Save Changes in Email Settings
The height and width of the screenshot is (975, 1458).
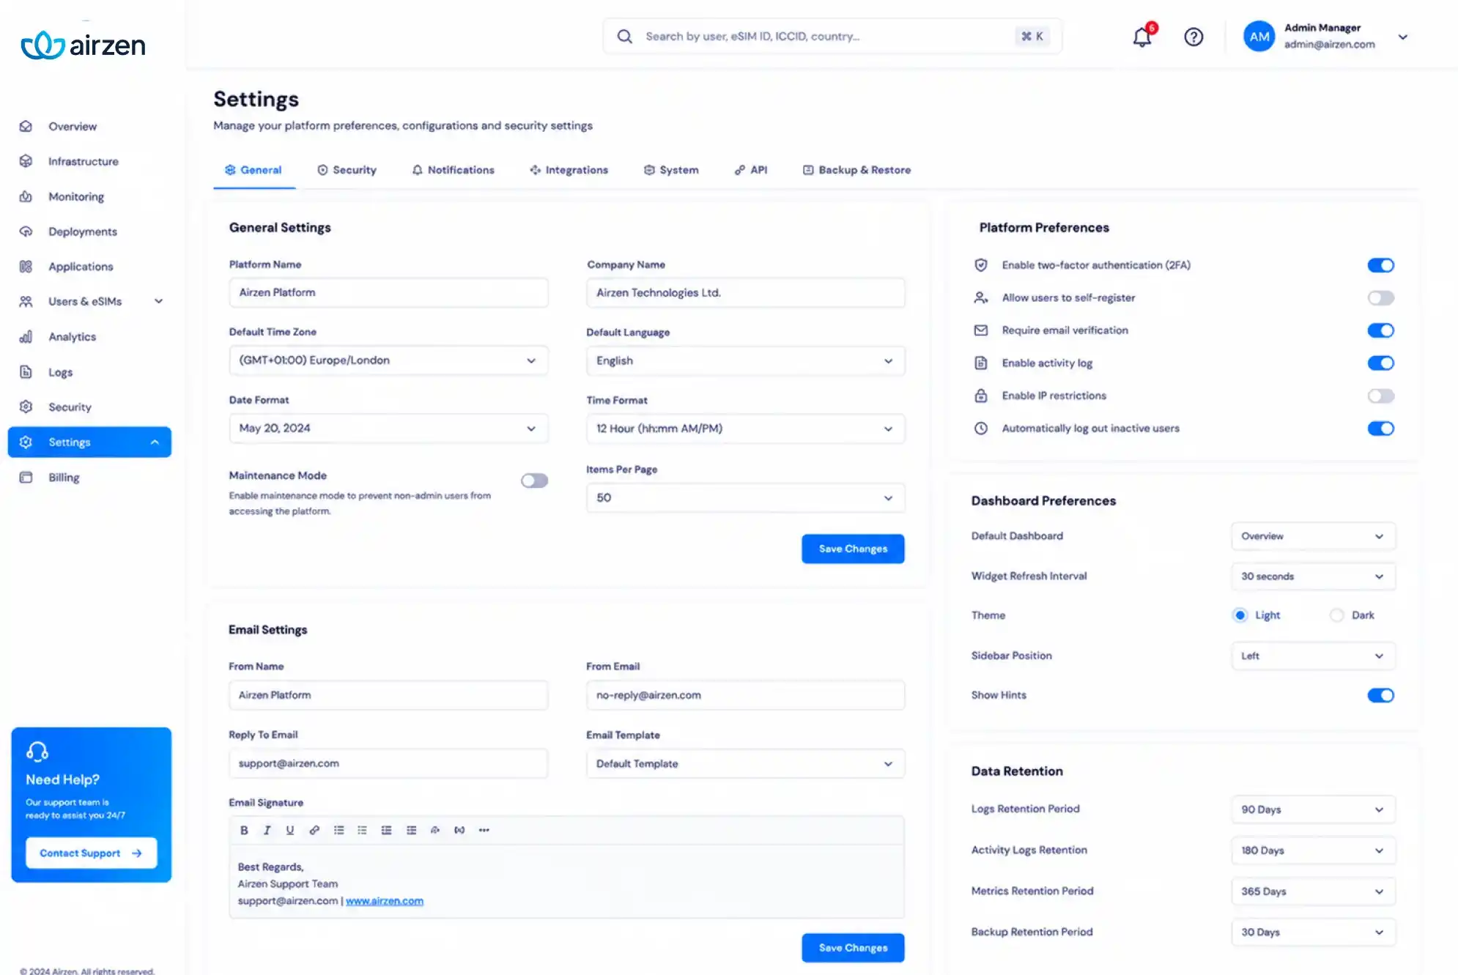coord(853,948)
